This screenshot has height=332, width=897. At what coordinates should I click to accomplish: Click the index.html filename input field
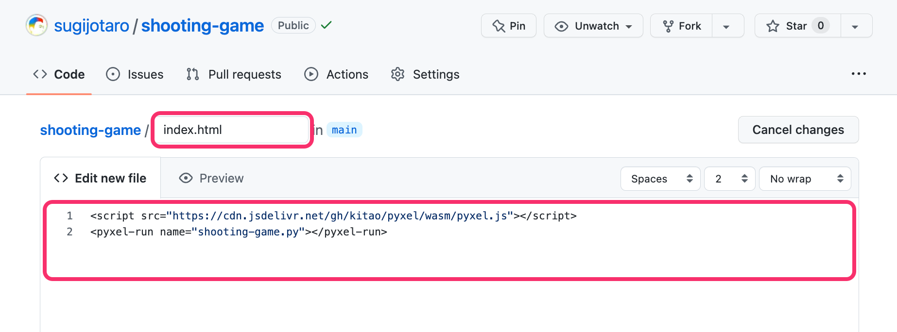pyautogui.click(x=232, y=130)
